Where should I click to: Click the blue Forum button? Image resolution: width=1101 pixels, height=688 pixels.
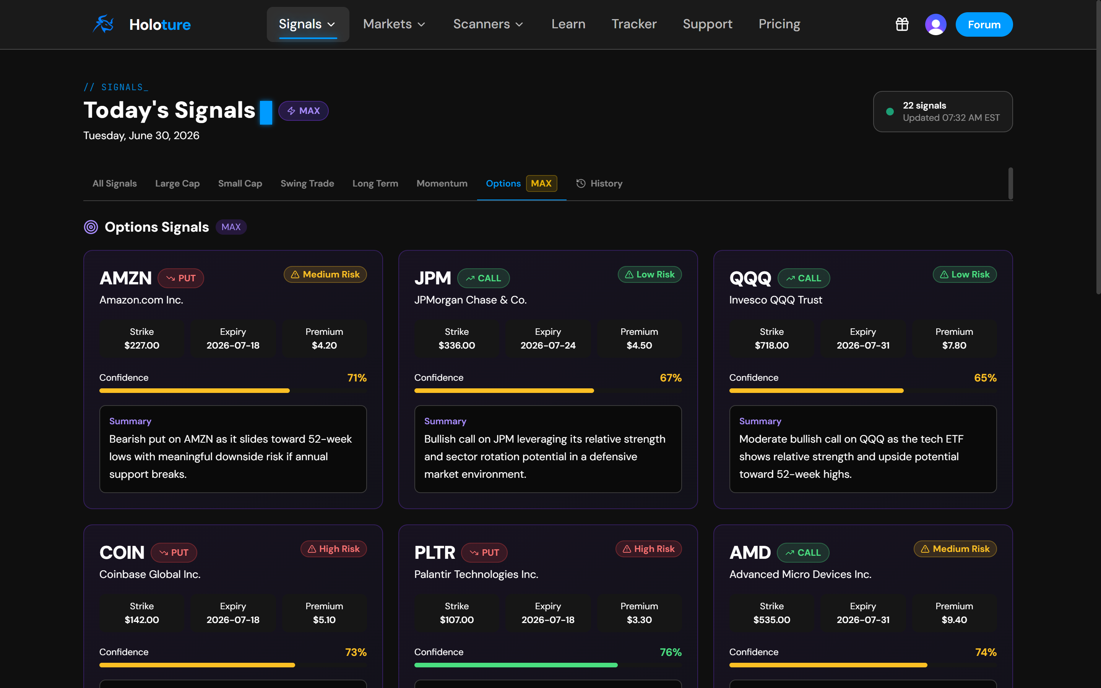pos(984,24)
